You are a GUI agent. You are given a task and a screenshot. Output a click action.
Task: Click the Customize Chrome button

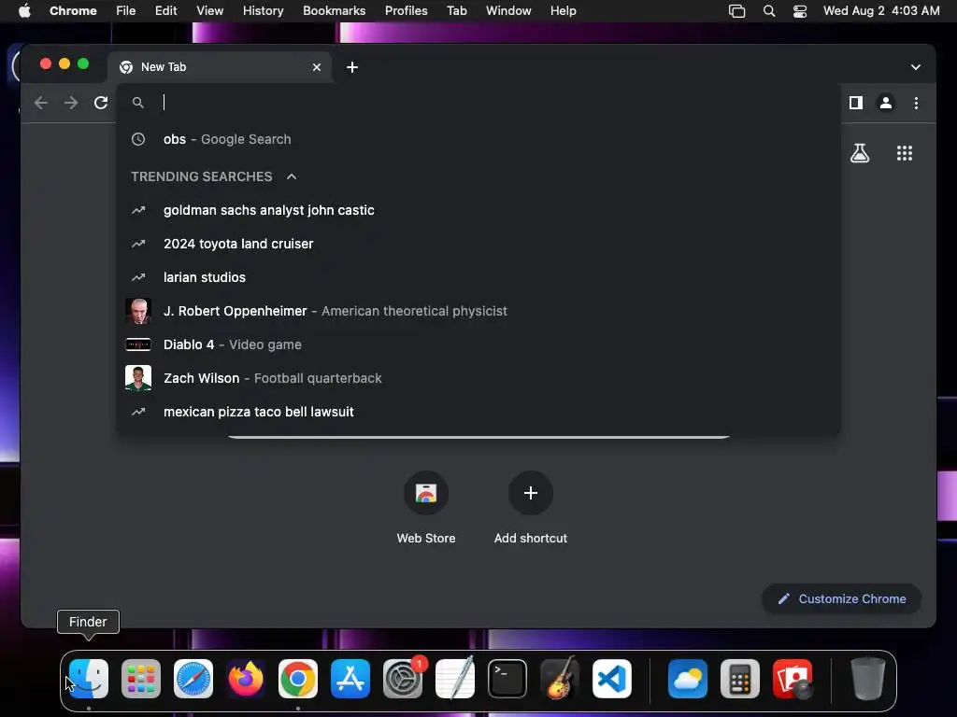(841, 598)
